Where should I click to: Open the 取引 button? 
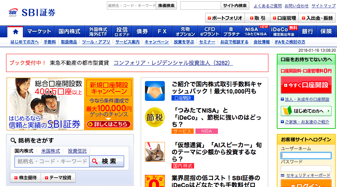click(x=258, y=18)
